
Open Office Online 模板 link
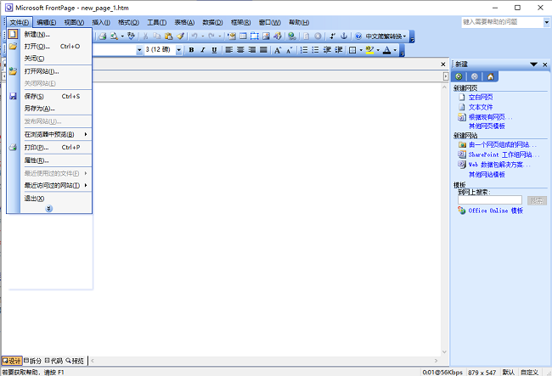point(495,210)
